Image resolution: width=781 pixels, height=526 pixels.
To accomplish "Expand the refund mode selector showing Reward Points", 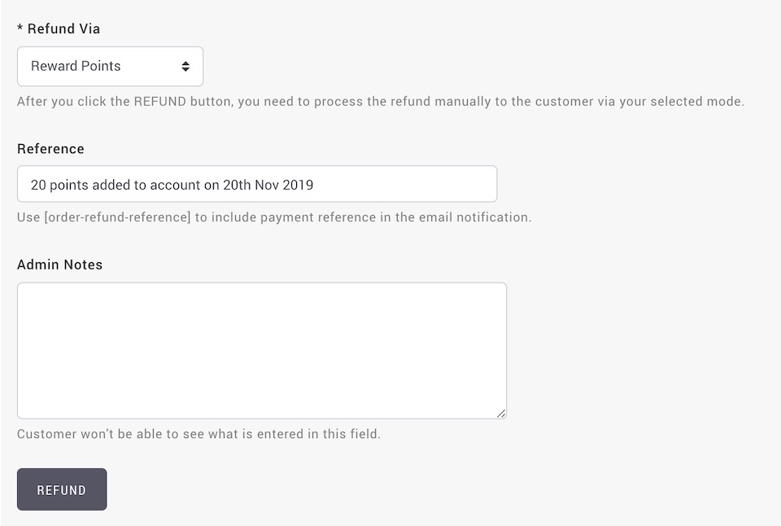I will pos(110,66).
